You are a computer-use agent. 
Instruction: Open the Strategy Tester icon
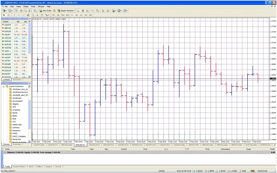click(35, 11)
